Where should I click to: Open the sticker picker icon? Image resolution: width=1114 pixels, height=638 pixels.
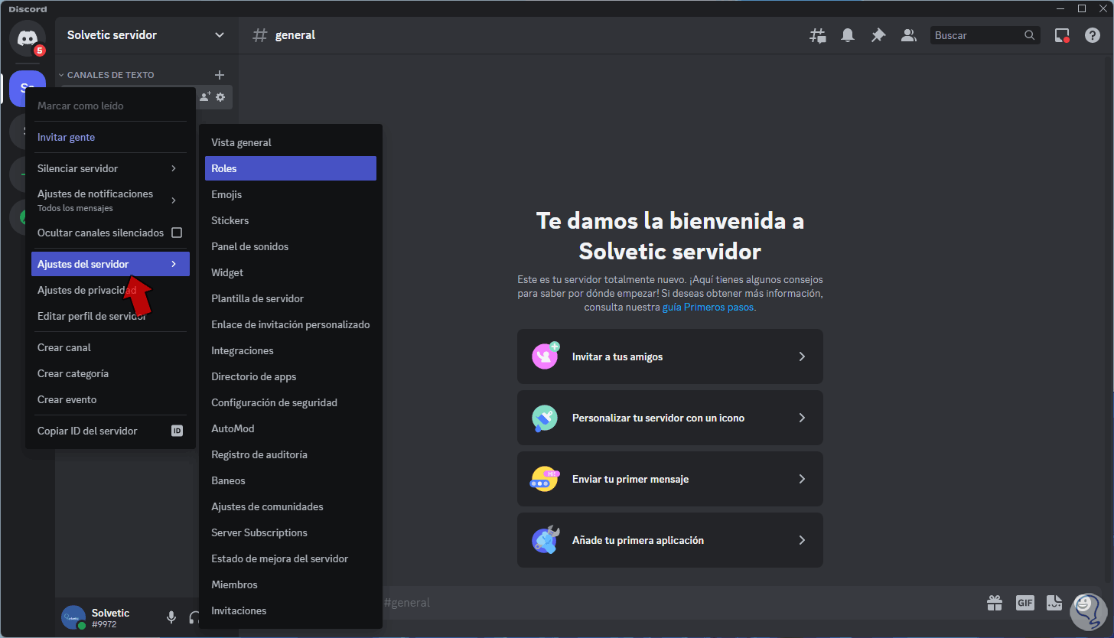[1055, 603]
